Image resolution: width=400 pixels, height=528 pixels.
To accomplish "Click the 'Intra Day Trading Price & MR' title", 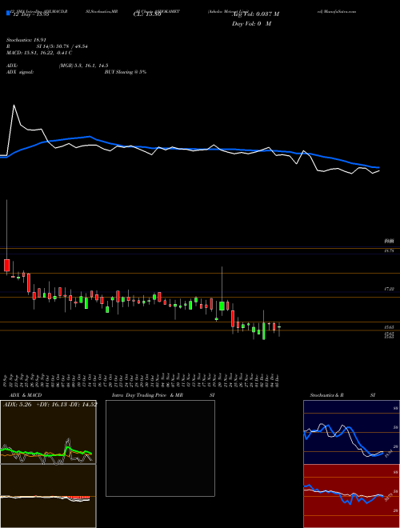I will tap(147, 395).
